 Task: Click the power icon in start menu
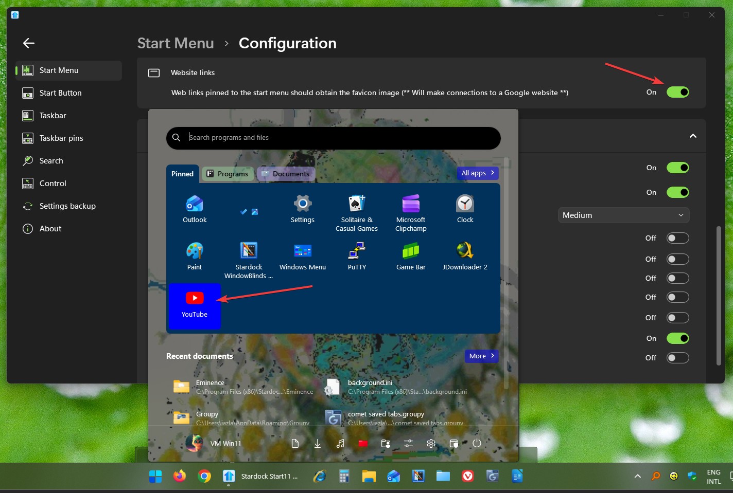point(477,443)
